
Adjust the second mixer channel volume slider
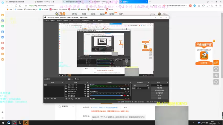[106, 96]
